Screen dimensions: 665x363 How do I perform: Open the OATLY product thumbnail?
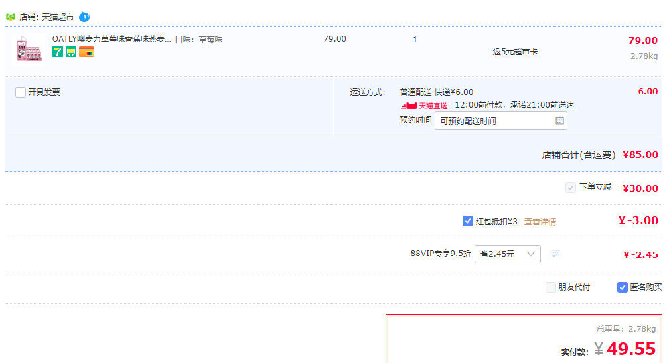pos(29,49)
